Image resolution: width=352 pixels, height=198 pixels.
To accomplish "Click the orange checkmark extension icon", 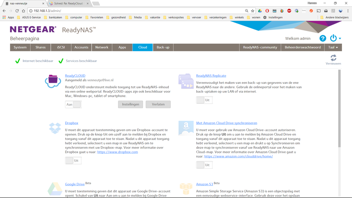I will click(x=311, y=11).
